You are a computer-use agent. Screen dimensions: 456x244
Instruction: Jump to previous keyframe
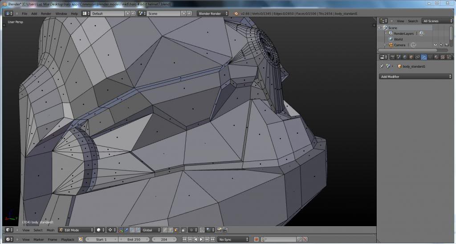[190, 240]
